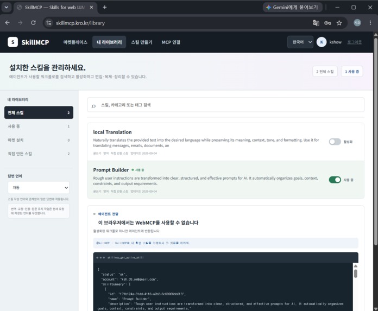
Task: Click the 2 전체 스킬 badge button
Action: (325, 72)
